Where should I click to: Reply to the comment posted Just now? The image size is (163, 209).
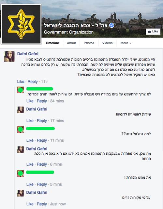coord(42,204)
